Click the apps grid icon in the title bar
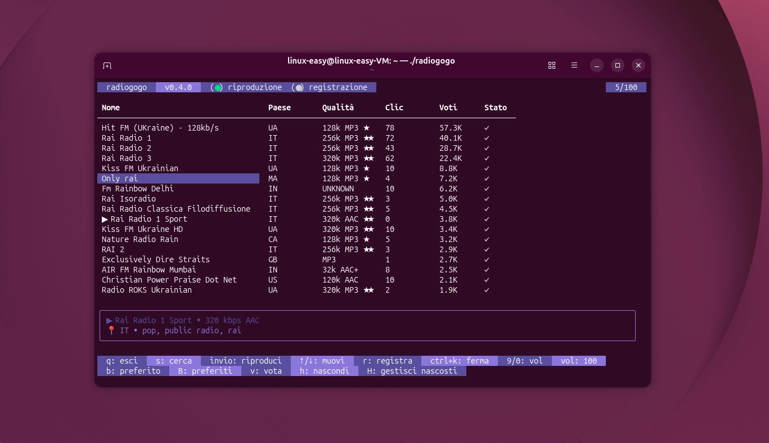769x443 pixels. [552, 65]
